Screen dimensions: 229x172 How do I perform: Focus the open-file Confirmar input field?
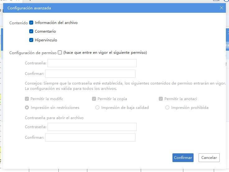tap(90, 137)
